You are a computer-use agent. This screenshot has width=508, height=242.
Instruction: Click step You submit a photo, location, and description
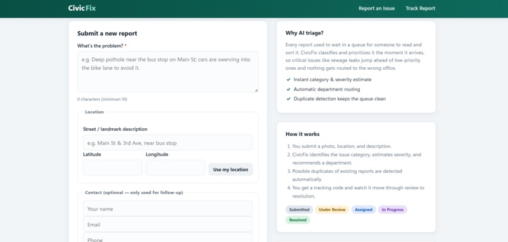(342, 146)
